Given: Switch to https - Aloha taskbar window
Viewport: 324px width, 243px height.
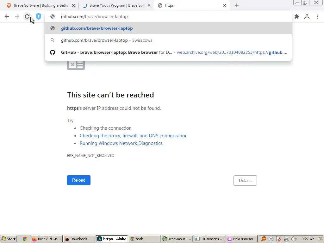Looking at the screenshot, I should tap(112, 239).
